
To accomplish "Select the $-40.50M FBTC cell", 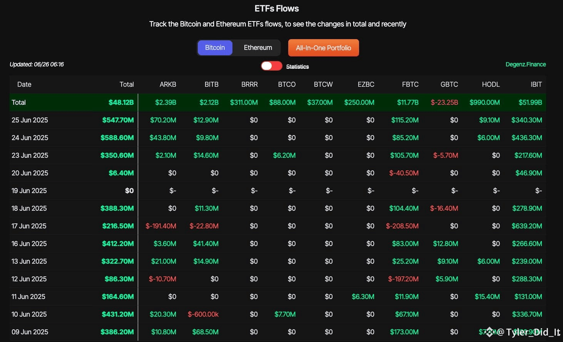I will (x=404, y=173).
